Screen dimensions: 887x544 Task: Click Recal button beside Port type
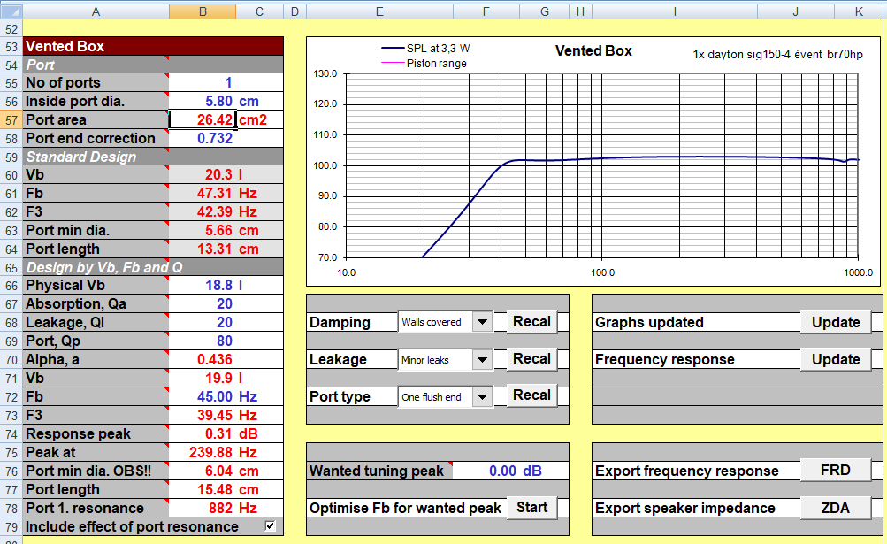tap(531, 395)
